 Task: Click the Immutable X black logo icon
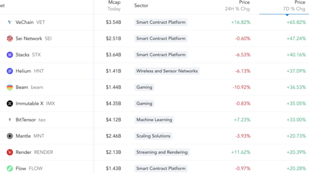10,104
